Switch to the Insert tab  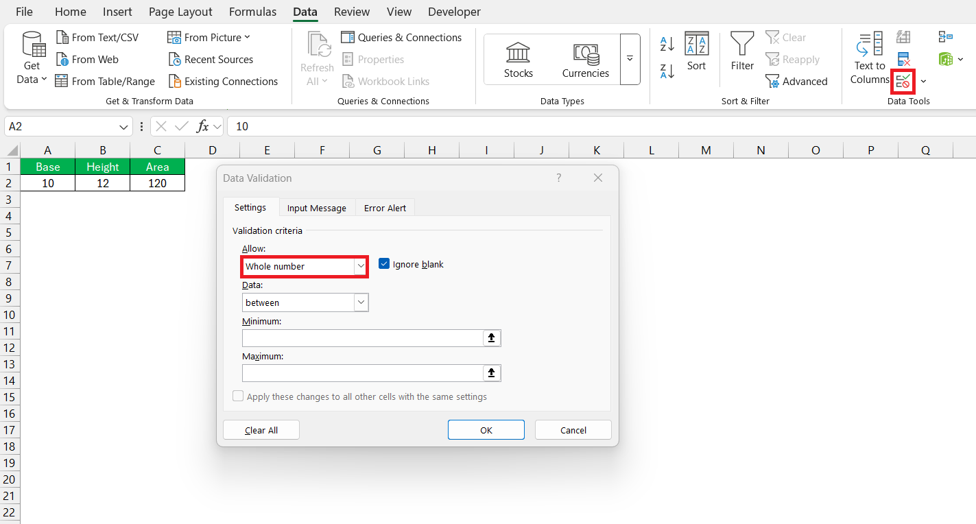click(x=117, y=12)
